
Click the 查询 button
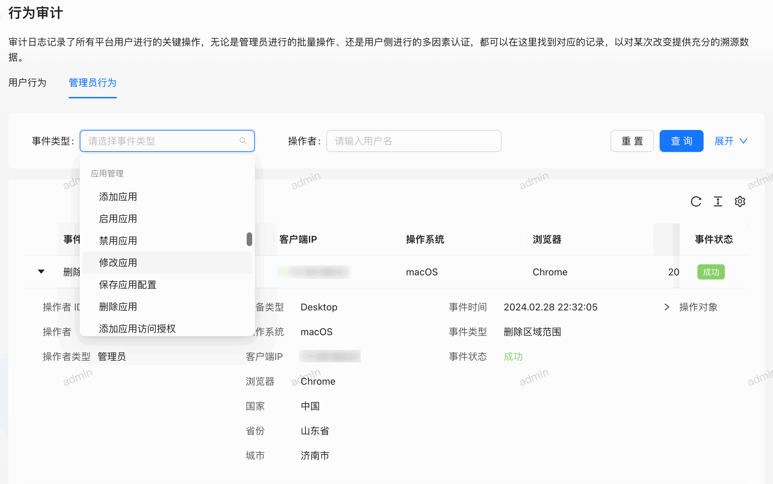[x=681, y=141]
